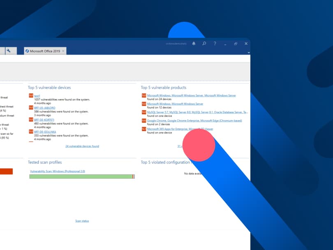Click the 'Tested scan profiles' heading
The height and width of the screenshot is (250, 333).
(45, 162)
